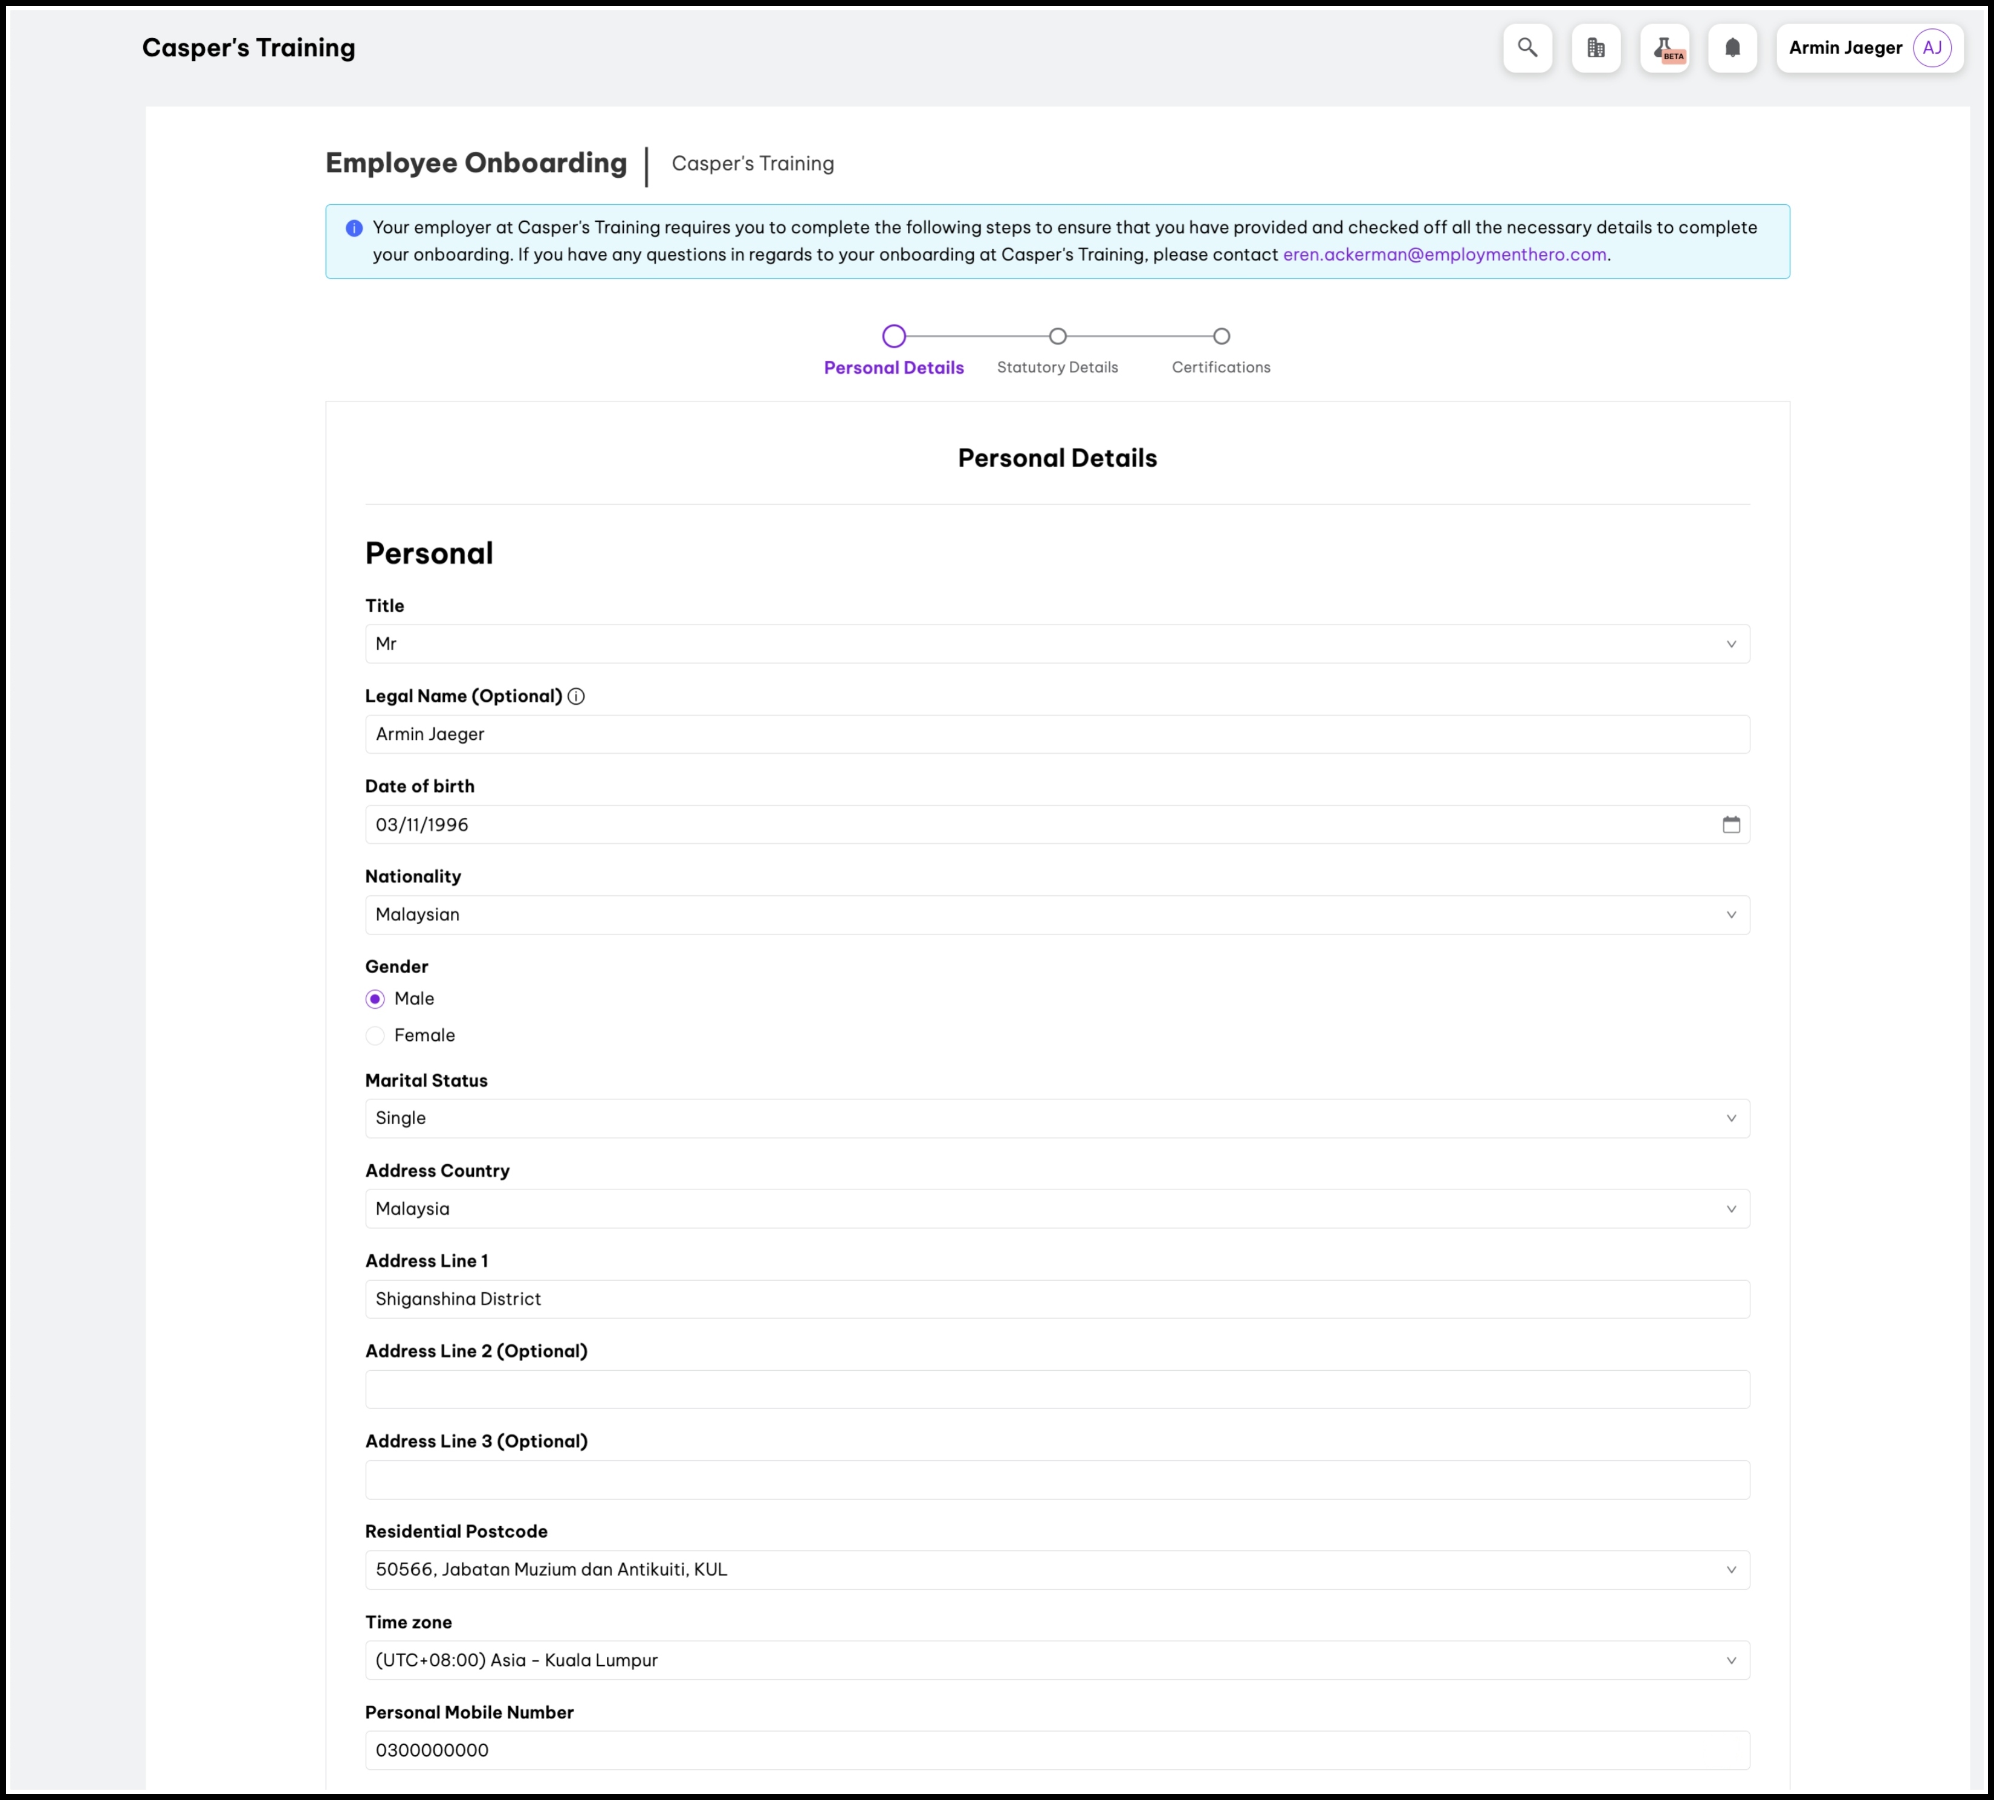This screenshot has width=1994, height=1800.
Task: Click the Personal Mobile Number field
Action: 1057,1750
